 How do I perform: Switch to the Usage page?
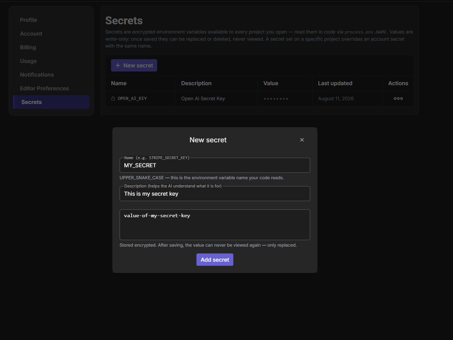pyautogui.click(x=28, y=61)
